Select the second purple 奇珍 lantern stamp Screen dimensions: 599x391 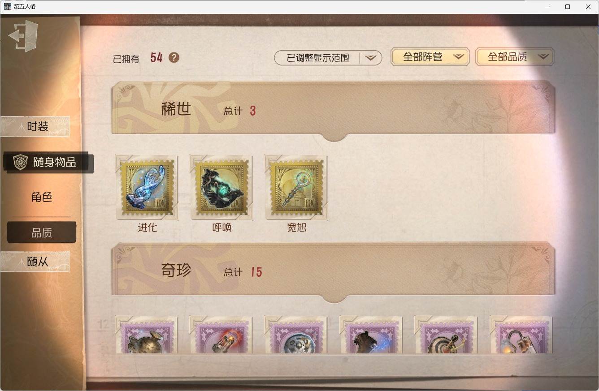[x=221, y=335]
